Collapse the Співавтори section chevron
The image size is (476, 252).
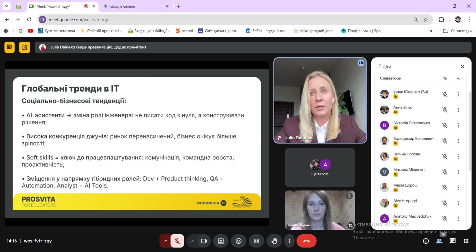458,79
